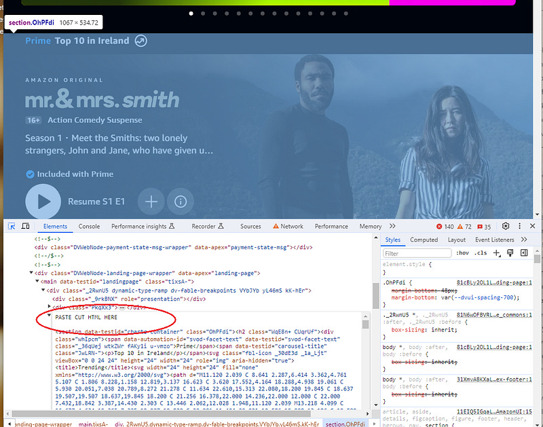Click the New Style Rule plus icon
The height and width of the screenshot is (427, 543).
pos(497,253)
